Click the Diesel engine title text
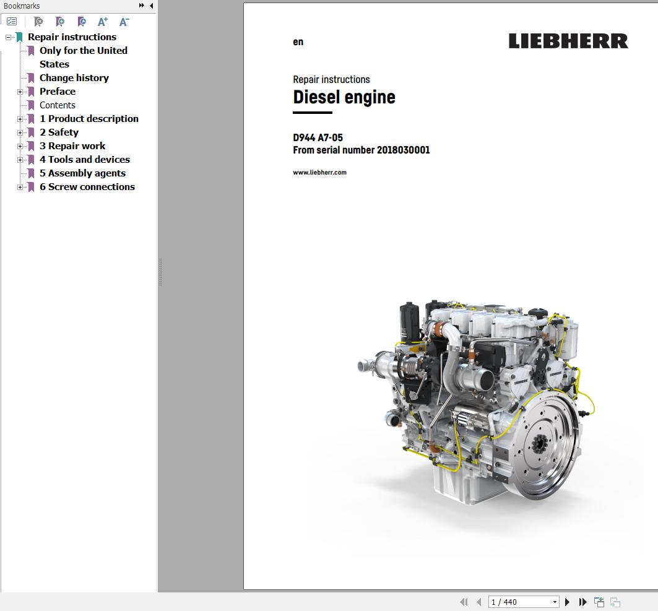This screenshot has width=658, height=611. 344,97
